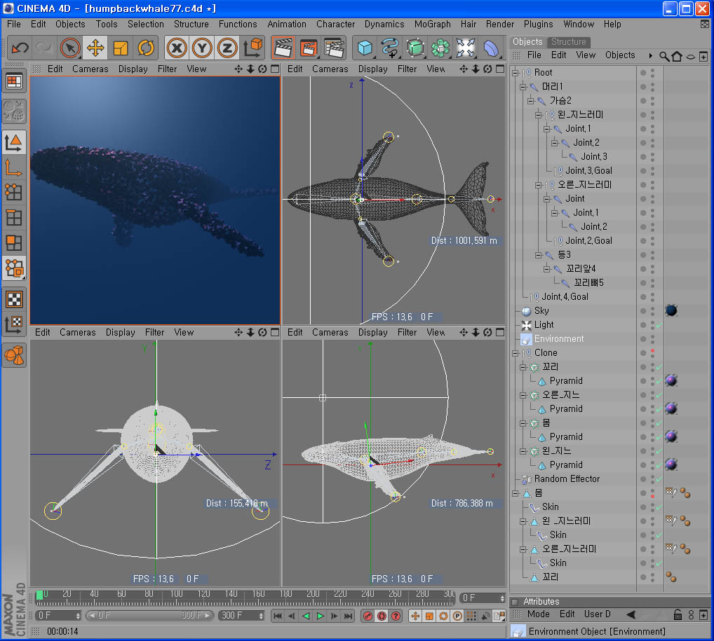Render active view clapperboard icon
Screen dimensions: 714x641
click(283, 48)
